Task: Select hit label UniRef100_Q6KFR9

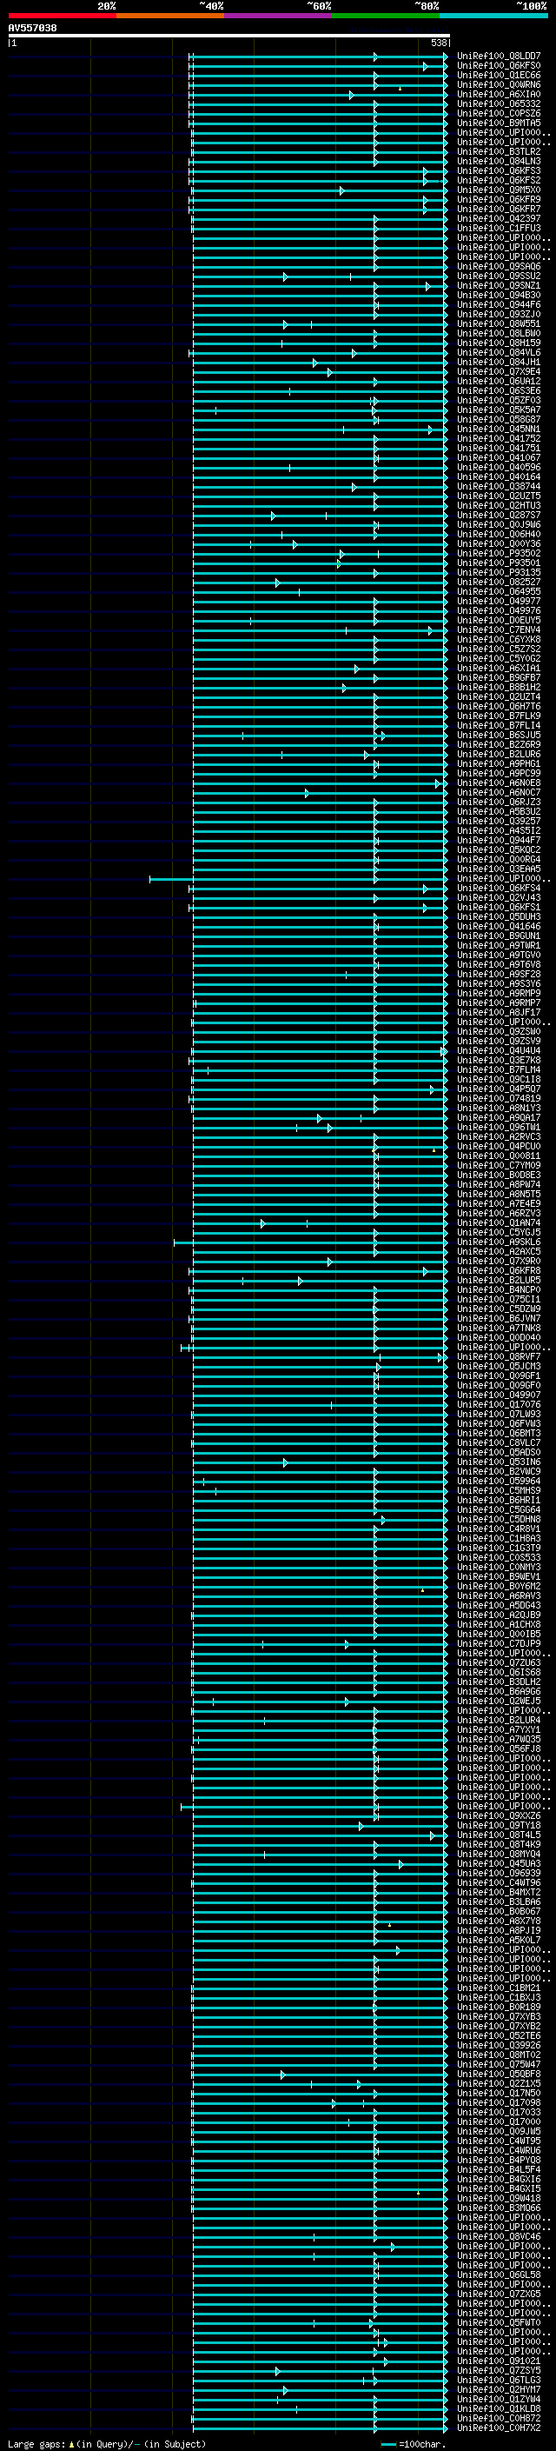Action: pos(499,200)
